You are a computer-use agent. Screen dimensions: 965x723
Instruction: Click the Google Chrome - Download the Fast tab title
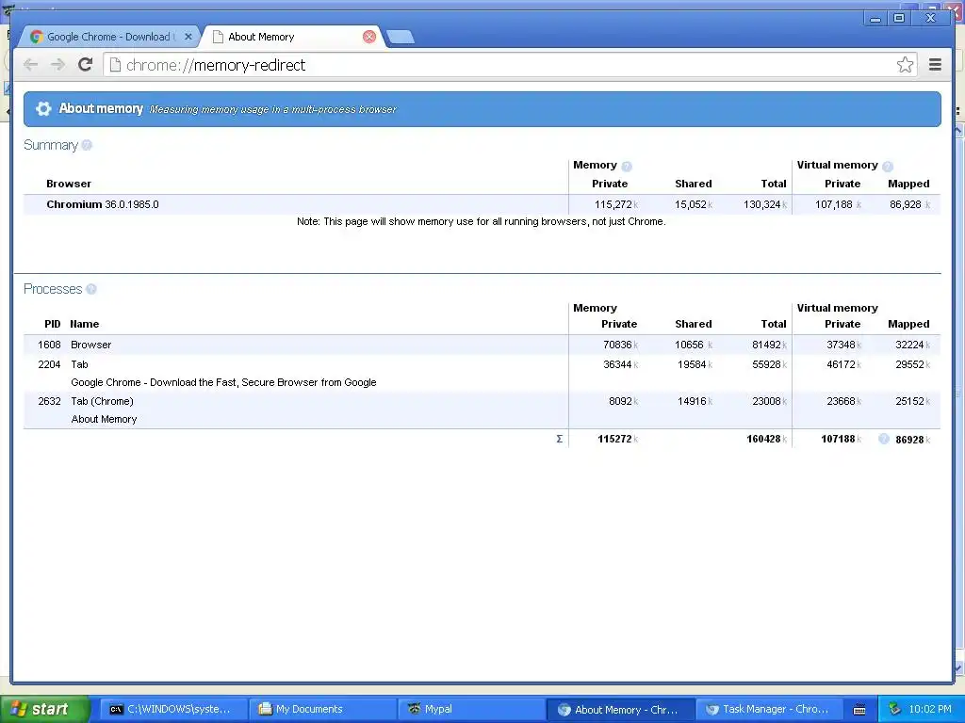coord(223,382)
